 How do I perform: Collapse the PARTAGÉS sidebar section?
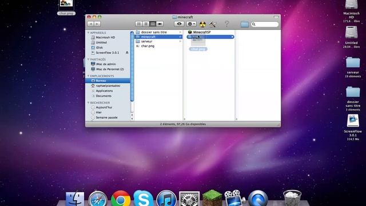89,60
